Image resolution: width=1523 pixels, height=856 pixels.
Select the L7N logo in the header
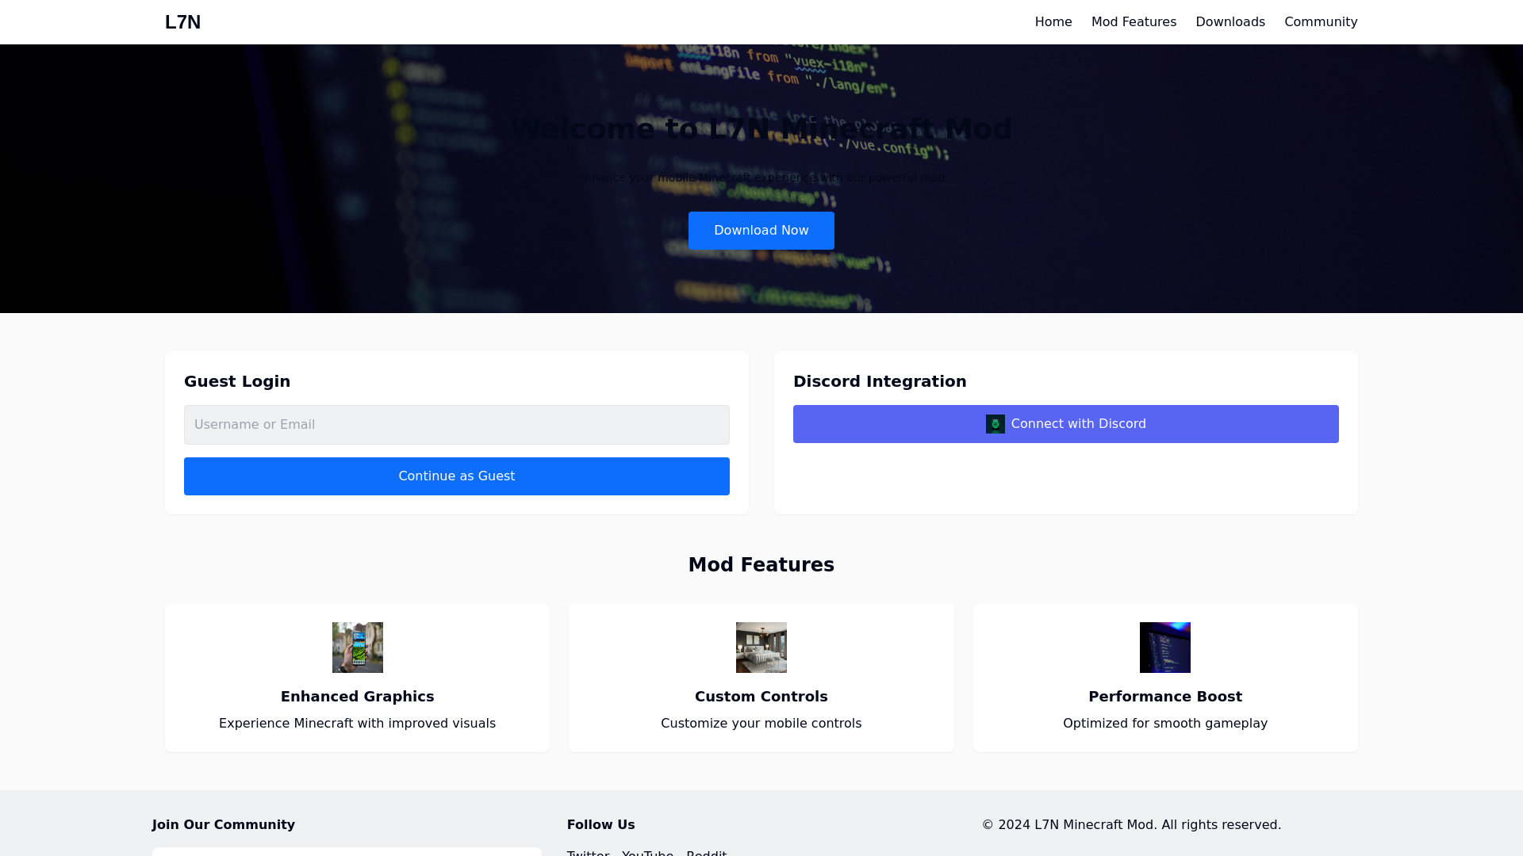click(182, 21)
